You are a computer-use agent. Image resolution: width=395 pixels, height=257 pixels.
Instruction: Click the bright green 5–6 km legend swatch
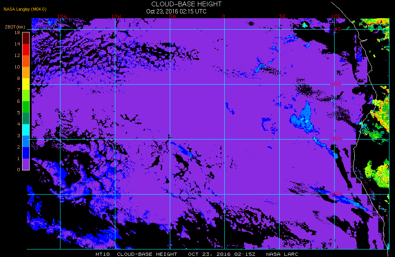(x=26, y=107)
